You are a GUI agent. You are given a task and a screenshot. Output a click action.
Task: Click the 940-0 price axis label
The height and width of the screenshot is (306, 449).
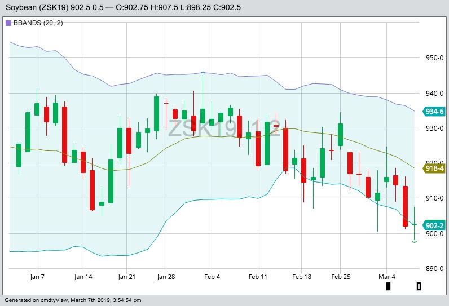(434, 93)
